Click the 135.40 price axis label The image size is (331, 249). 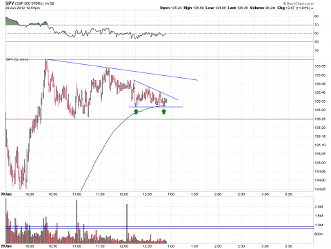tap(320, 92)
